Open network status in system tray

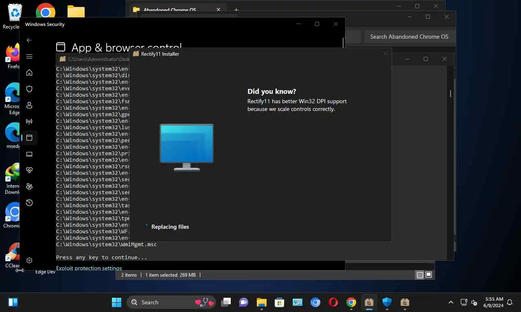point(464,302)
